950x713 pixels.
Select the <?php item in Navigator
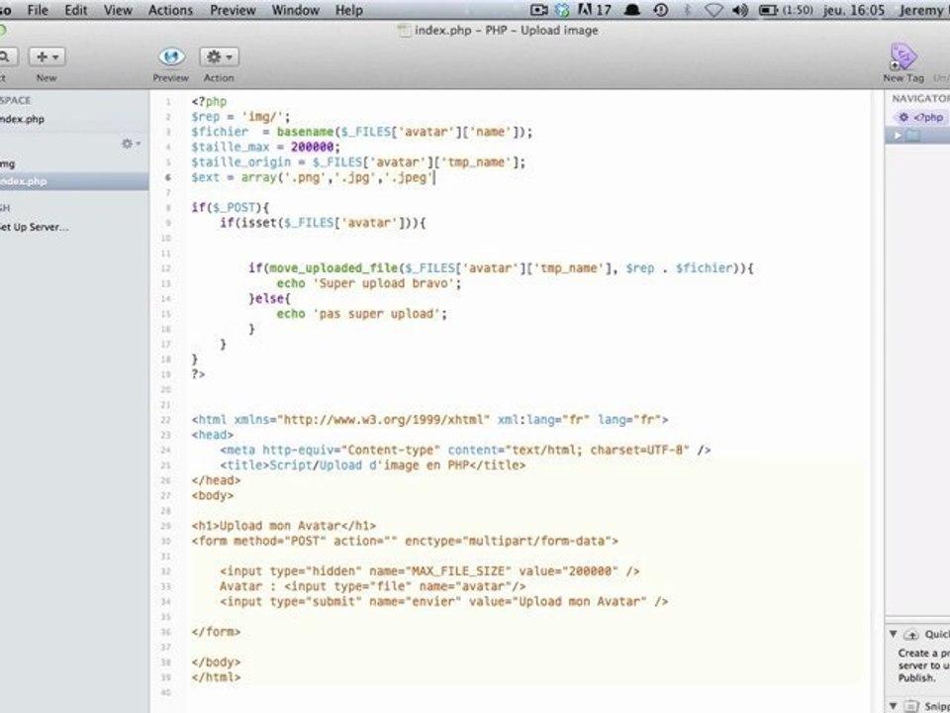[922, 117]
